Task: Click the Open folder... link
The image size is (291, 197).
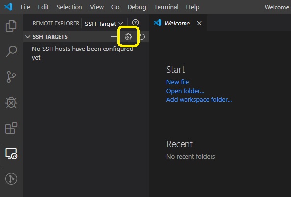Action: pyautogui.click(x=185, y=91)
